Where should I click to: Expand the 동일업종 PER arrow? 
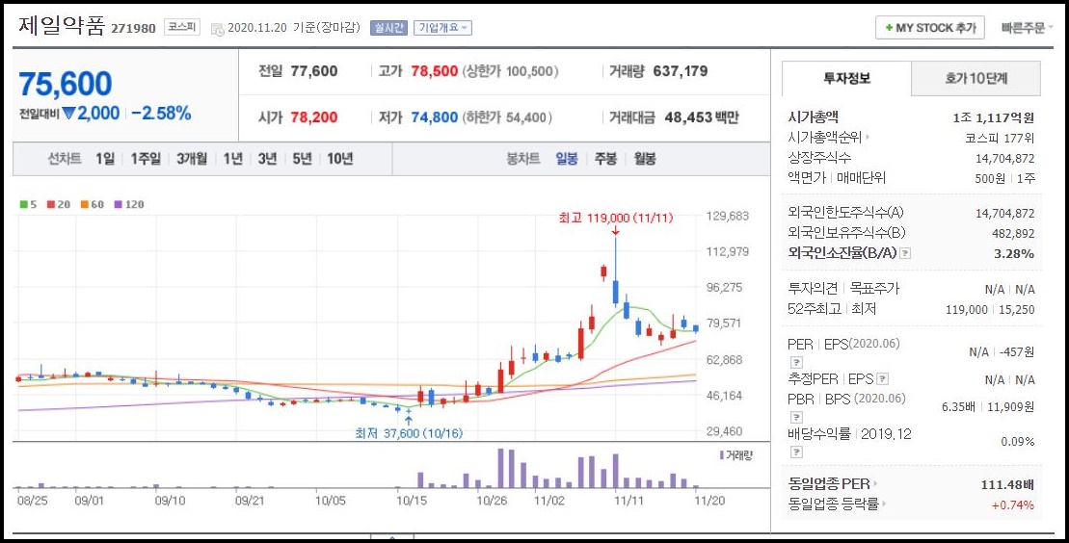[875, 484]
